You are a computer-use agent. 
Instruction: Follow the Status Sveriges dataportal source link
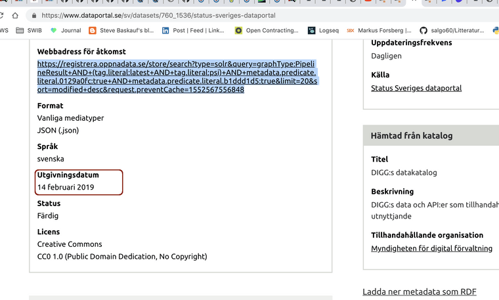(x=416, y=88)
